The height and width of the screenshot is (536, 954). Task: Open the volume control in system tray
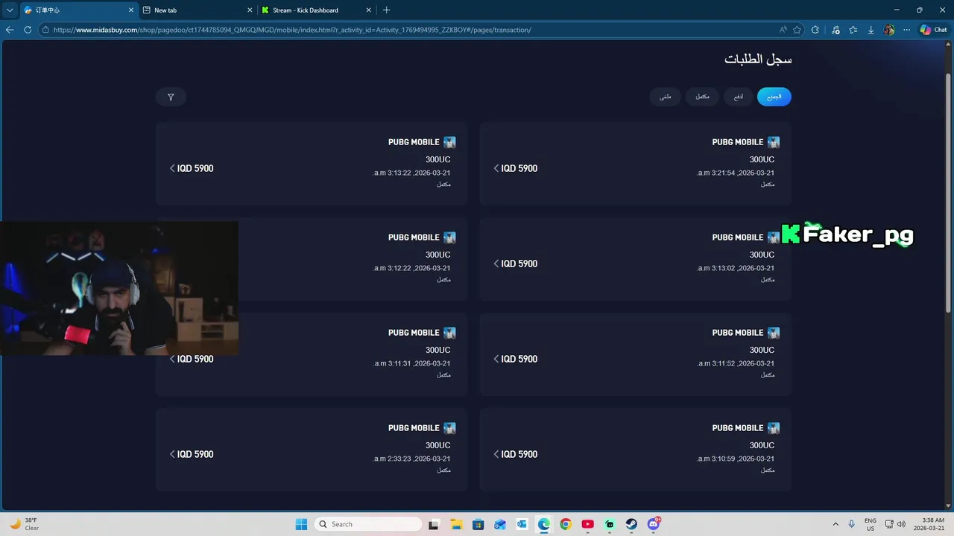[x=901, y=524]
